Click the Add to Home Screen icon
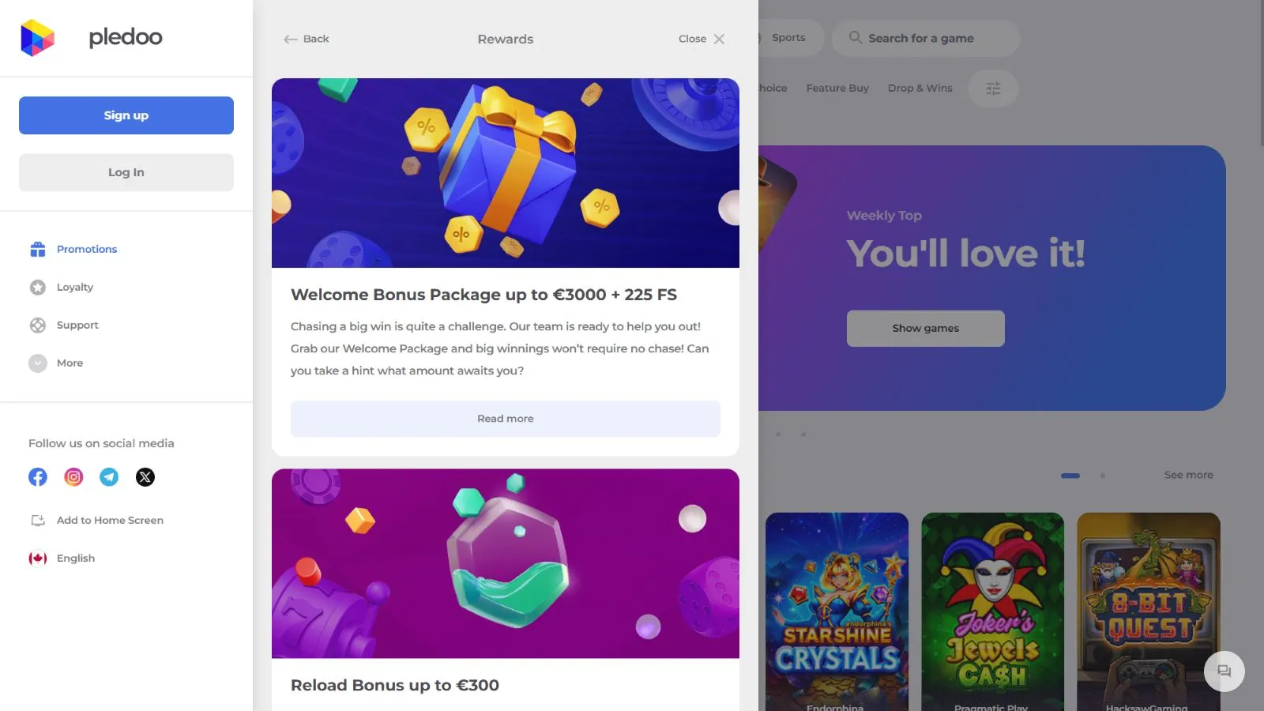Viewport: 1264px width, 711px height. 38,521
